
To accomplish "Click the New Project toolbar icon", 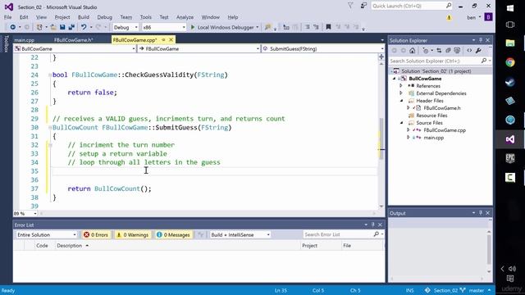I will (39, 27).
